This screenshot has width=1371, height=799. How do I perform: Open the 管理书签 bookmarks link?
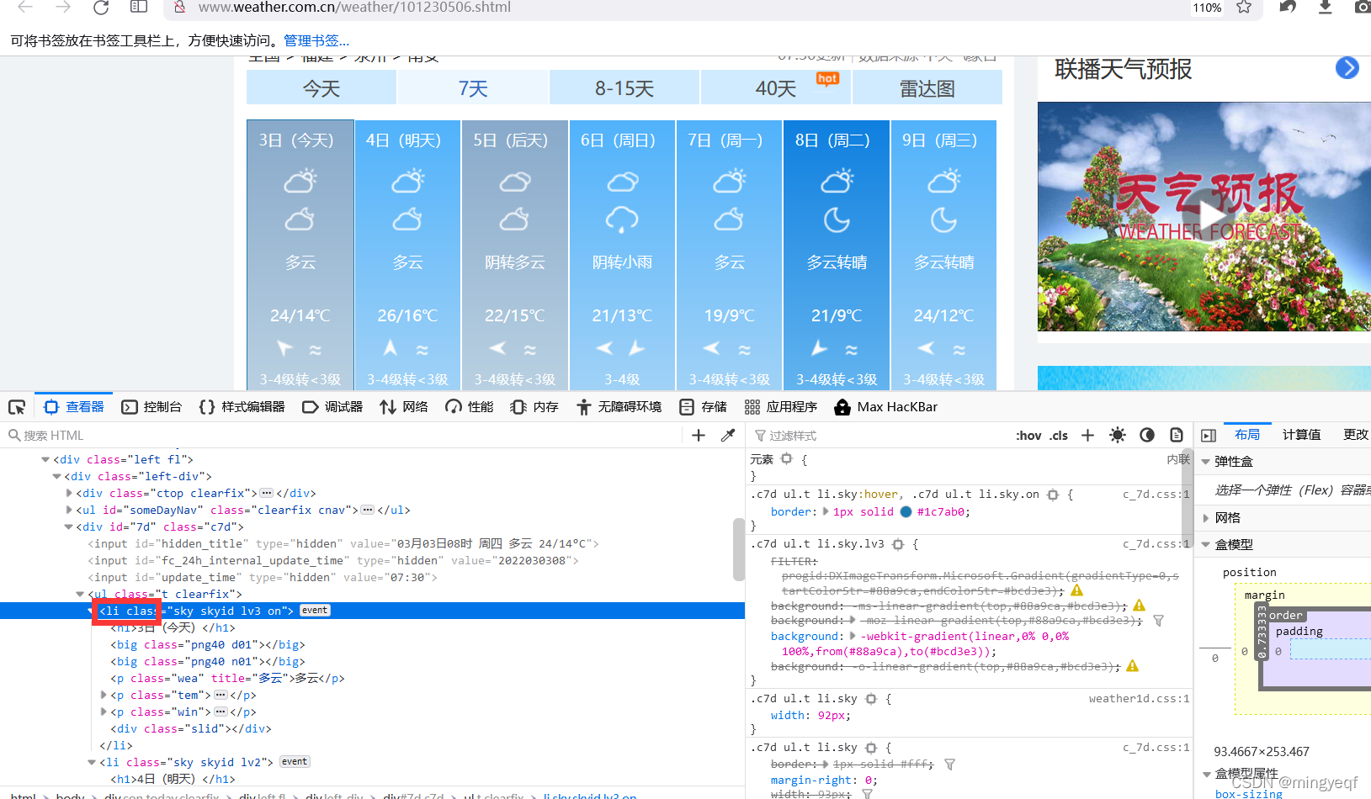[316, 40]
